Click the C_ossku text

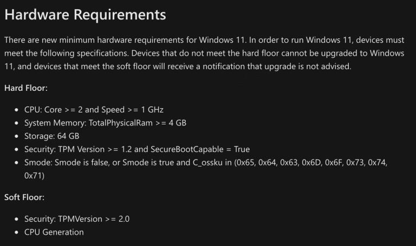coord(207,163)
